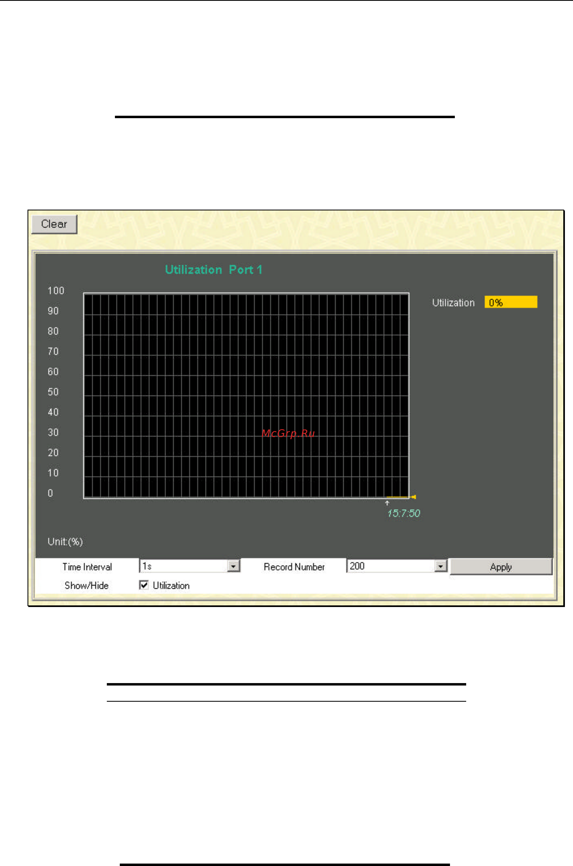Click the Clear button
This screenshot has width=573, height=866.
click(54, 224)
